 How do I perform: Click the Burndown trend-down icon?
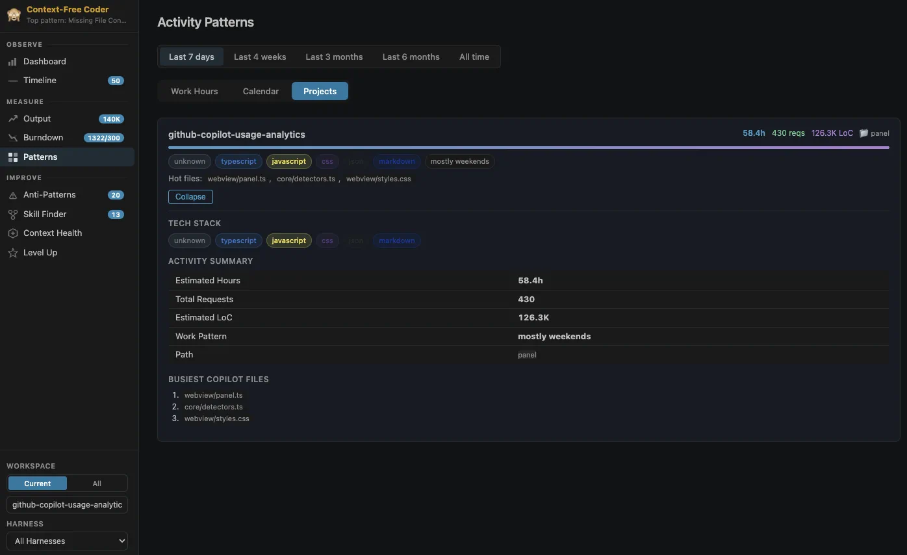(x=12, y=138)
